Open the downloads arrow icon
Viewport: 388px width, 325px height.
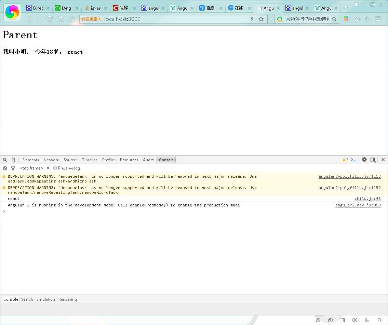(367, 19)
